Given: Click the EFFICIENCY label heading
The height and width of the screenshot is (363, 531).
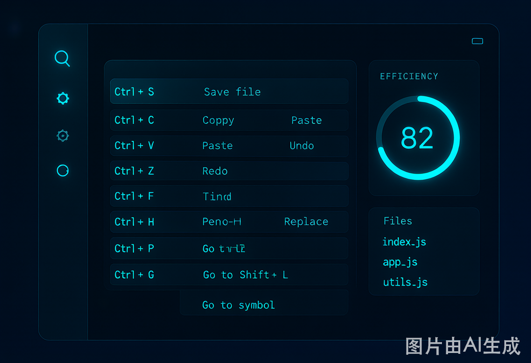Looking at the screenshot, I should [409, 76].
